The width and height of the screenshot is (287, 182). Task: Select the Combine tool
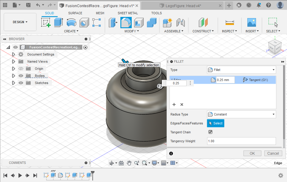152,23
